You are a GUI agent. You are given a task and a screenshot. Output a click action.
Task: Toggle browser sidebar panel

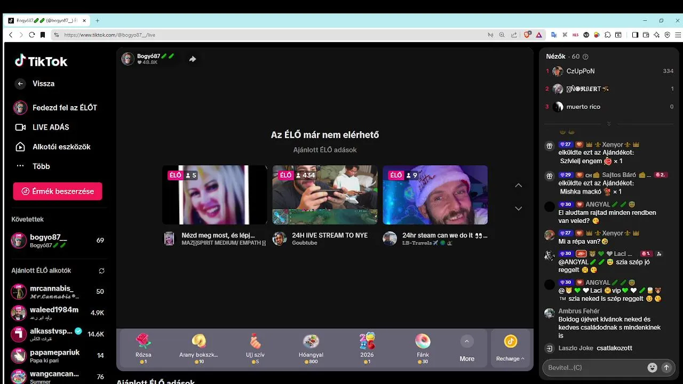(x=635, y=35)
